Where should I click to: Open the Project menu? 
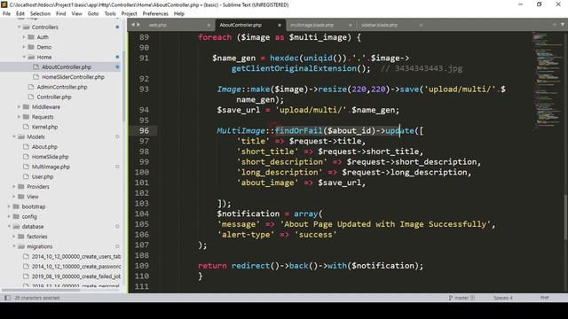129,14
